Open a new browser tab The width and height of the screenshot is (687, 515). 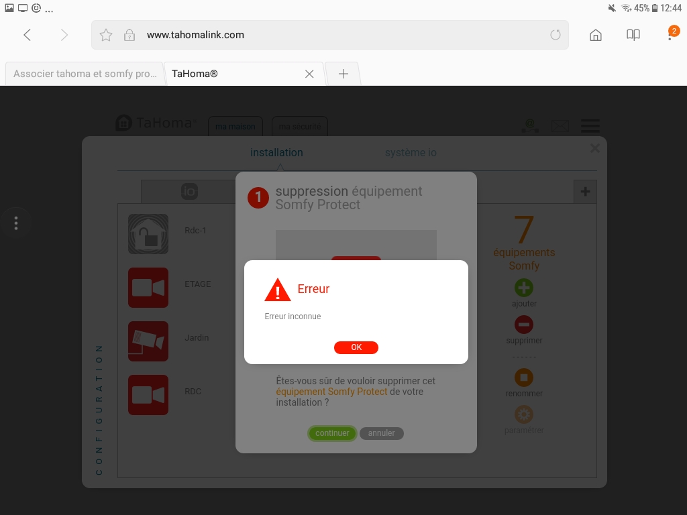tap(343, 74)
